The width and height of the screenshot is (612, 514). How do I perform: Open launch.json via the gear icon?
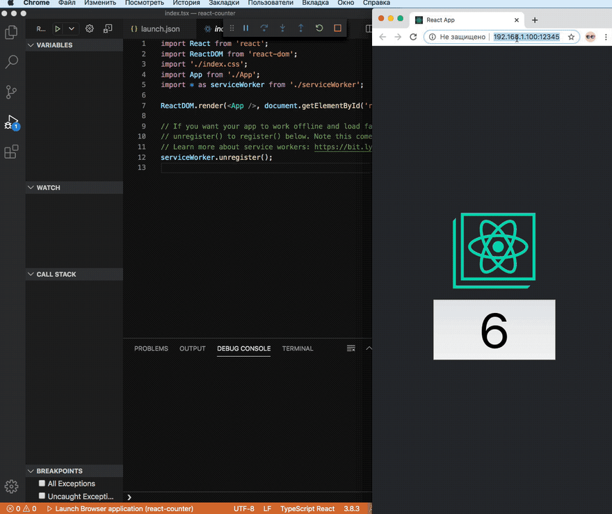pyautogui.click(x=90, y=29)
